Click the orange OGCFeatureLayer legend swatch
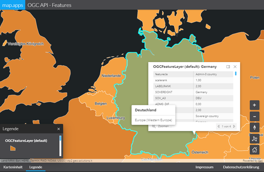The image size is (264, 172). (13, 148)
